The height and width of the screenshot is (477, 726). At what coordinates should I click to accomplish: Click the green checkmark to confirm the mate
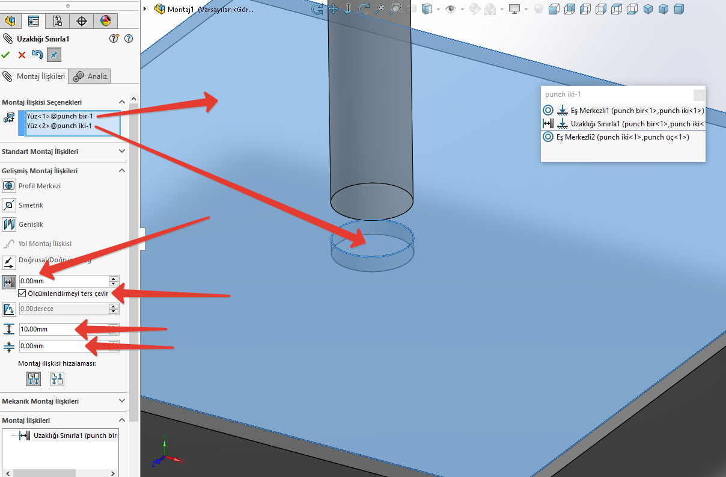click(x=7, y=55)
